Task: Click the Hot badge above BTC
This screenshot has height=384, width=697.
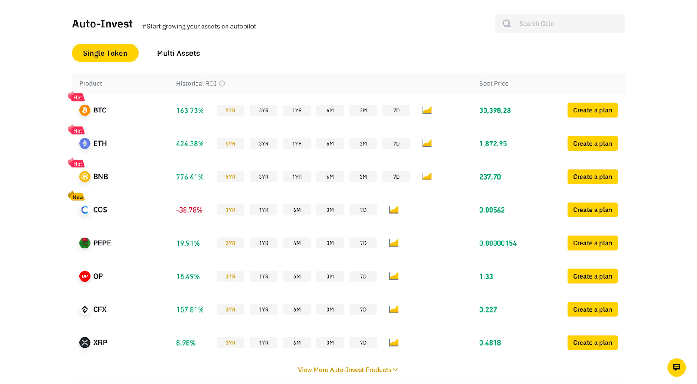Action: 76,97
